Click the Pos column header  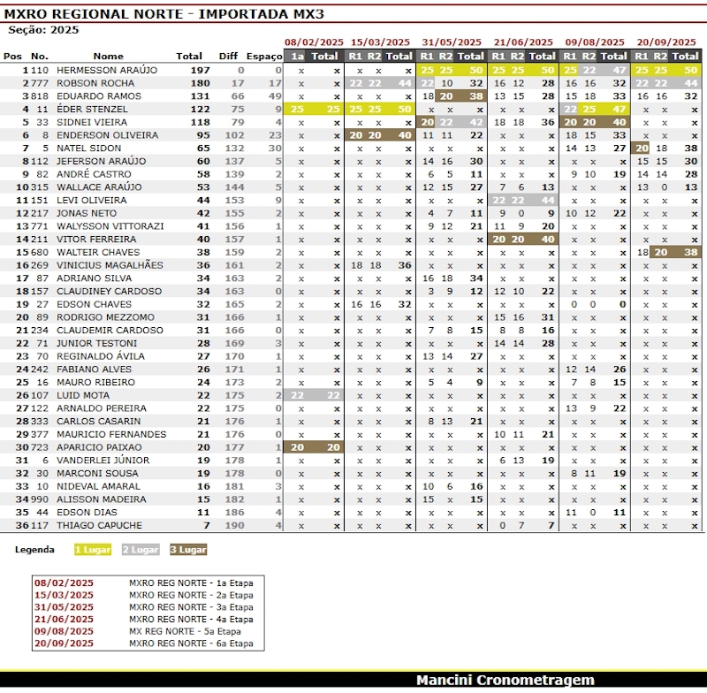pyautogui.click(x=12, y=57)
